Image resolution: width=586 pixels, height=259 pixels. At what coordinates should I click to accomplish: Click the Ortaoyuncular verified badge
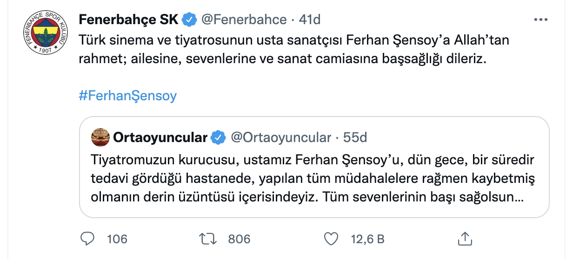tap(218, 138)
